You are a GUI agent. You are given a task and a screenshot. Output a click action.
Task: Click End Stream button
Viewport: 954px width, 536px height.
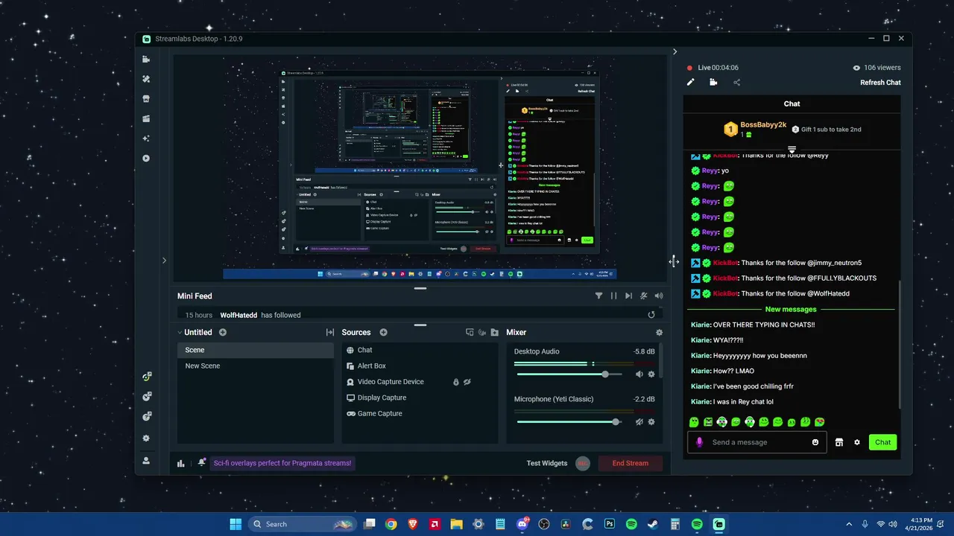(631, 463)
